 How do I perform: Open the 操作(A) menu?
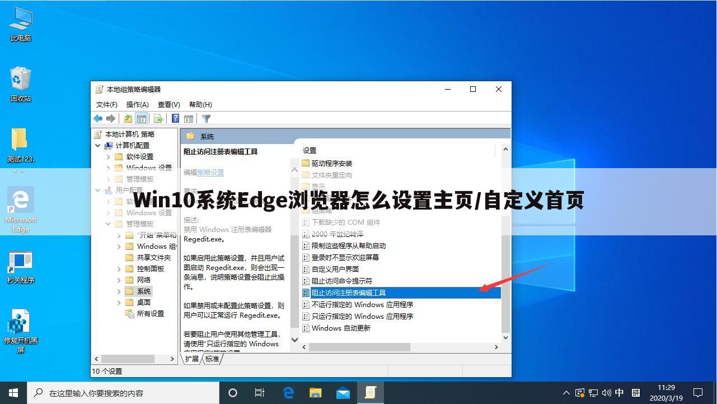click(x=137, y=104)
